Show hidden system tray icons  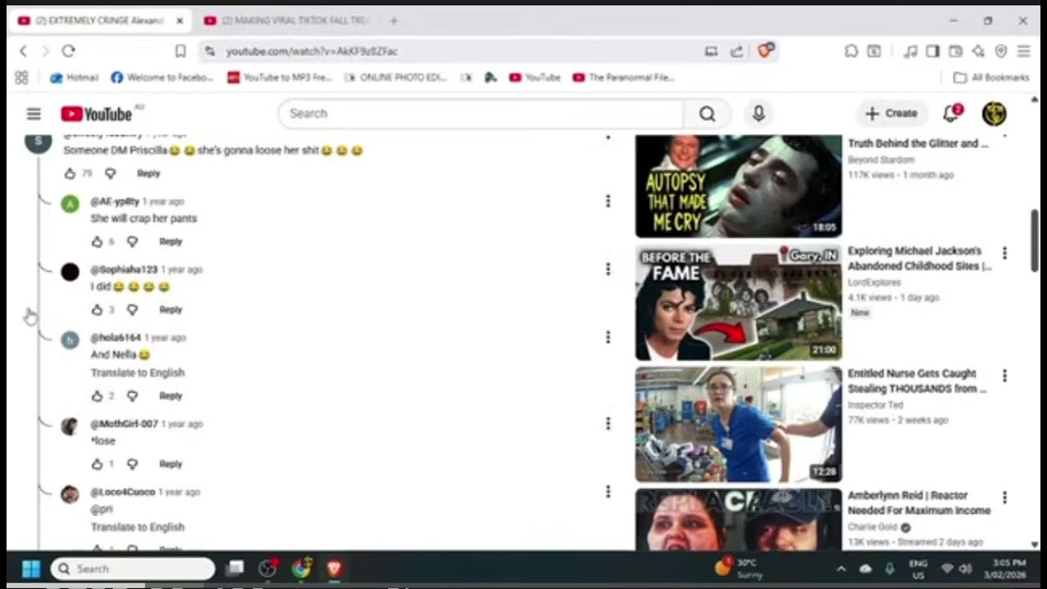[841, 569]
